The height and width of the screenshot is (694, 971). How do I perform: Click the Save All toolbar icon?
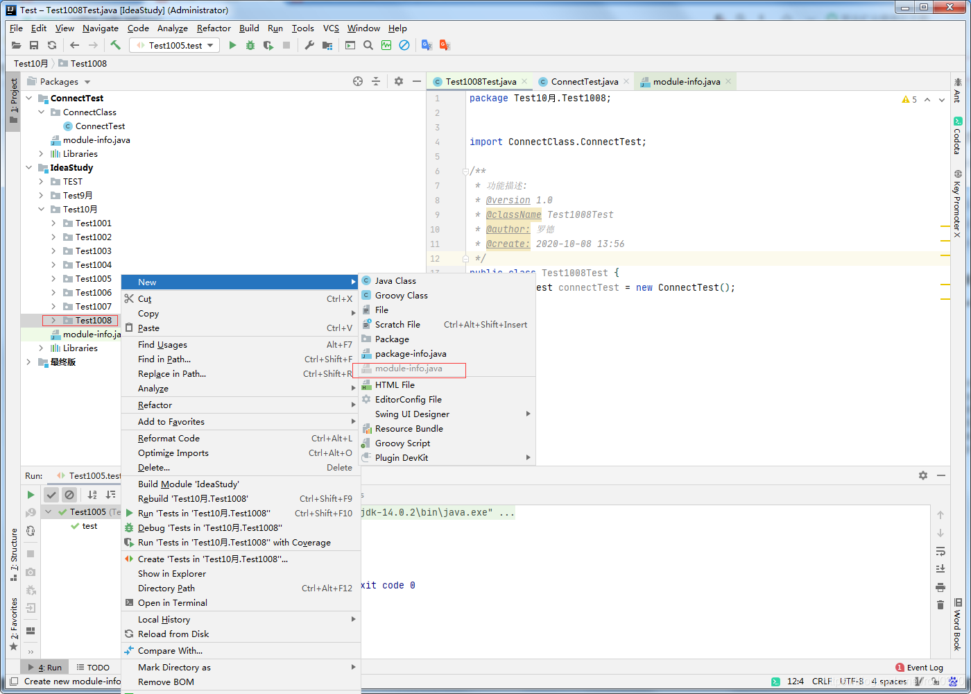point(34,45)
